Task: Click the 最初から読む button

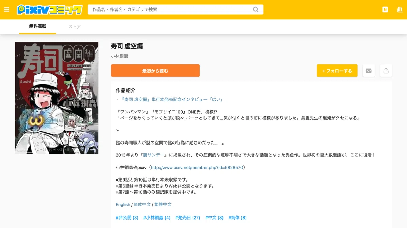Action: [155, 71]
